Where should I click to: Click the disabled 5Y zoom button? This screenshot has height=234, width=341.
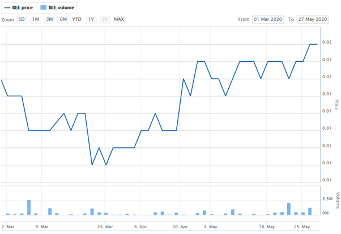[x=105, y=20]
